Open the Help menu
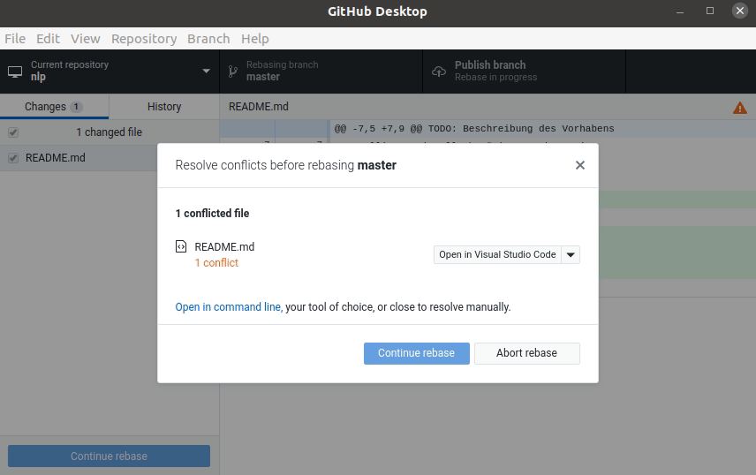Screen dimensions: 756x475 [x=255, y=39]
